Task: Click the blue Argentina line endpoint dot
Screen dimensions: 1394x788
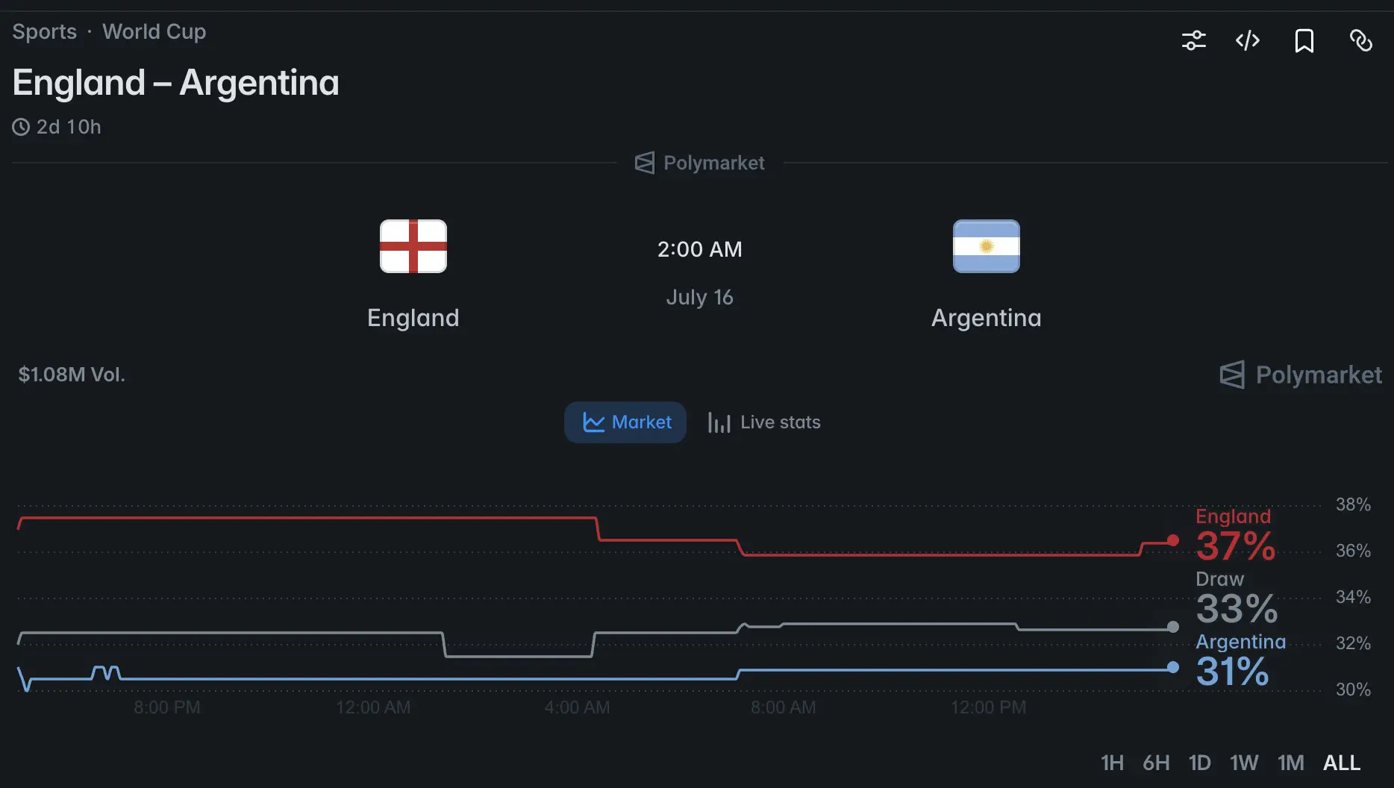Action: [x=1173, y=667]
